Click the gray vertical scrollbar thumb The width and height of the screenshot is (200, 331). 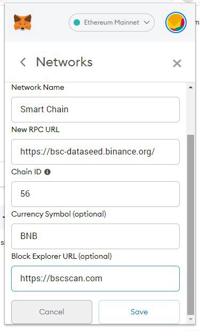191,225
